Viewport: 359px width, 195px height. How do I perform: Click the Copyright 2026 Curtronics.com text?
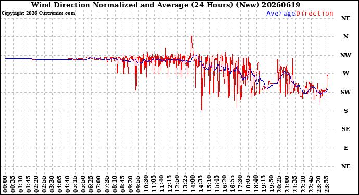click(38, 13)
